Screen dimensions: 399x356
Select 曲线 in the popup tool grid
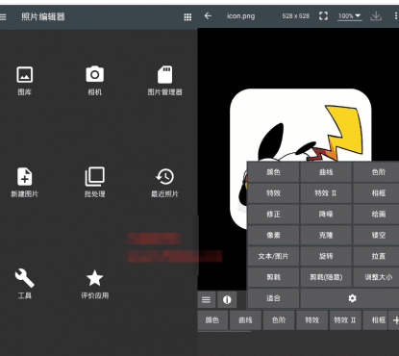(x=326, y=172)
